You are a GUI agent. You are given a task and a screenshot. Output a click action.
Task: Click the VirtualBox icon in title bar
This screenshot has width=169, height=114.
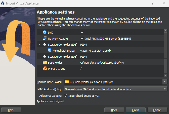[3, 4]
